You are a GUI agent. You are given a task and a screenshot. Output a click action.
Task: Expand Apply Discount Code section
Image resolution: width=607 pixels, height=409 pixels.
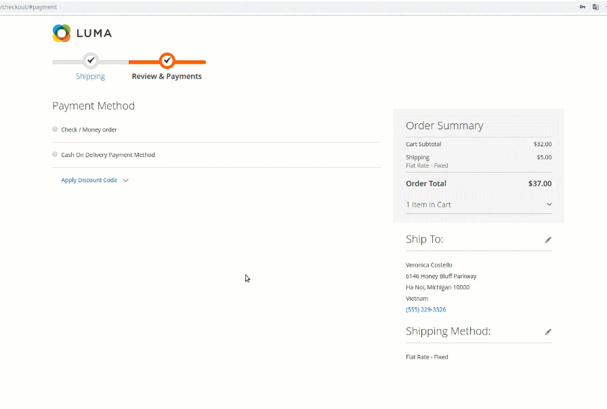tap(95, 180)
